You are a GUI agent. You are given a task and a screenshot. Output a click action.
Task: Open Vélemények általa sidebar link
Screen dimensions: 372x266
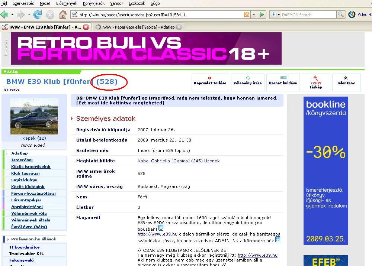coord(31,220)
